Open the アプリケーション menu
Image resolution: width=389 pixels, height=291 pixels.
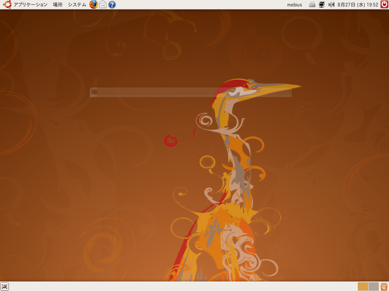coord(30,5)
